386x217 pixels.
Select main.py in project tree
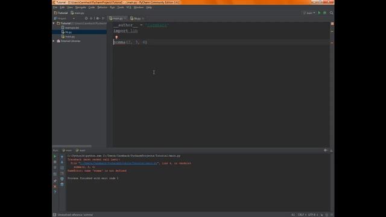[68, 37]
